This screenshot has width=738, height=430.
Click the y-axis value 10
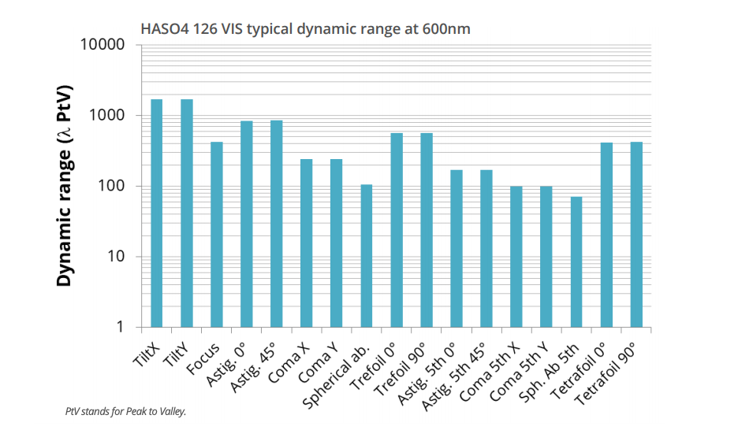coord(115,256)
